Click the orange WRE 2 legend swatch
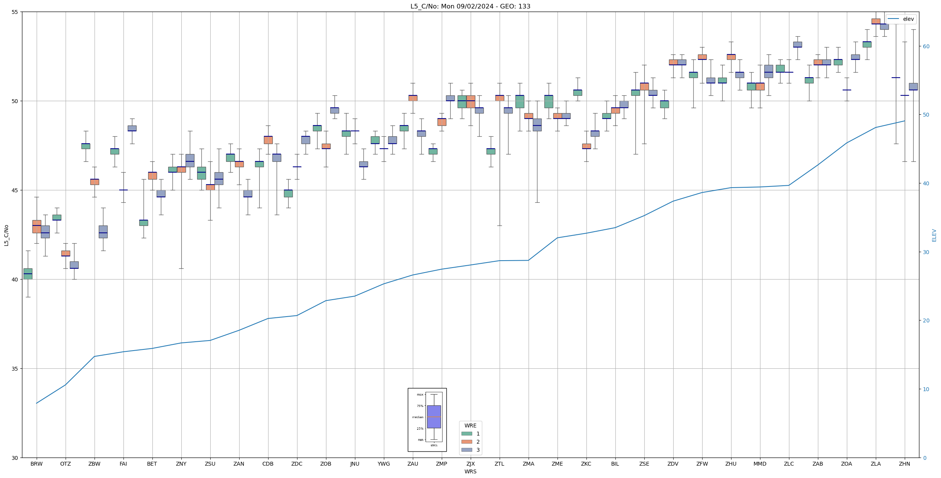Screen dimensions: 941x478 [466, 442]
